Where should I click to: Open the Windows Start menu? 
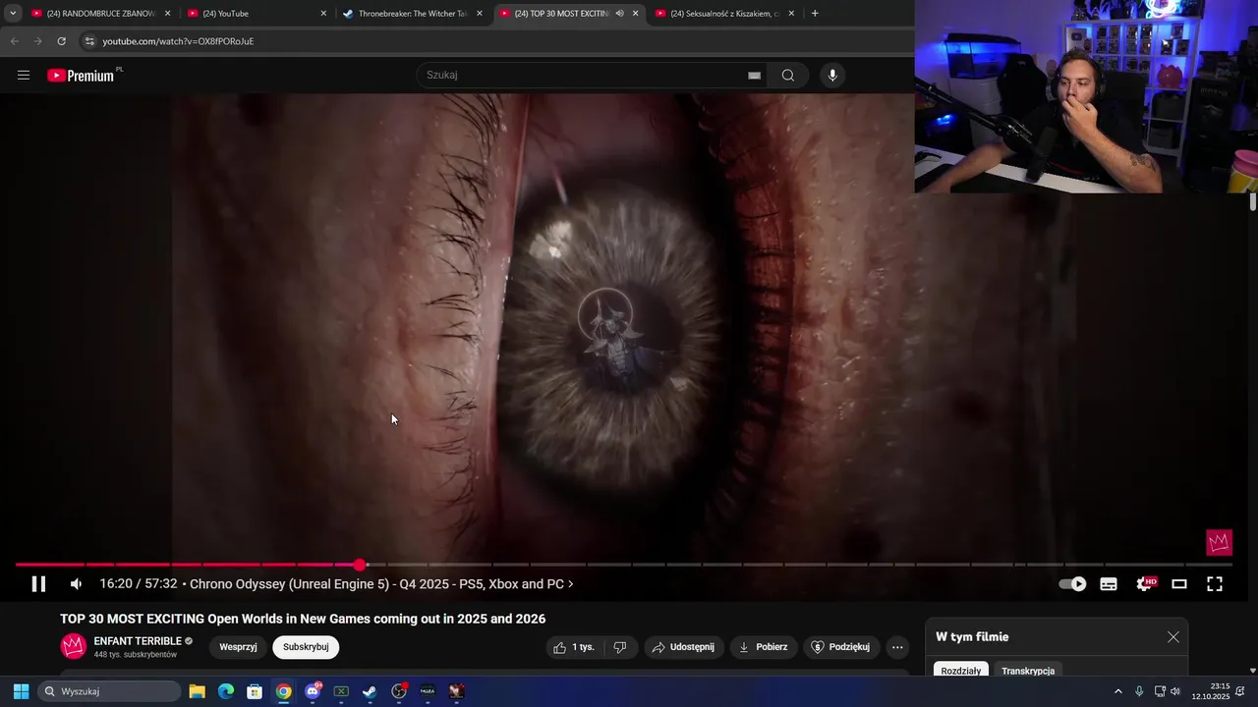(x=21, y=691)
